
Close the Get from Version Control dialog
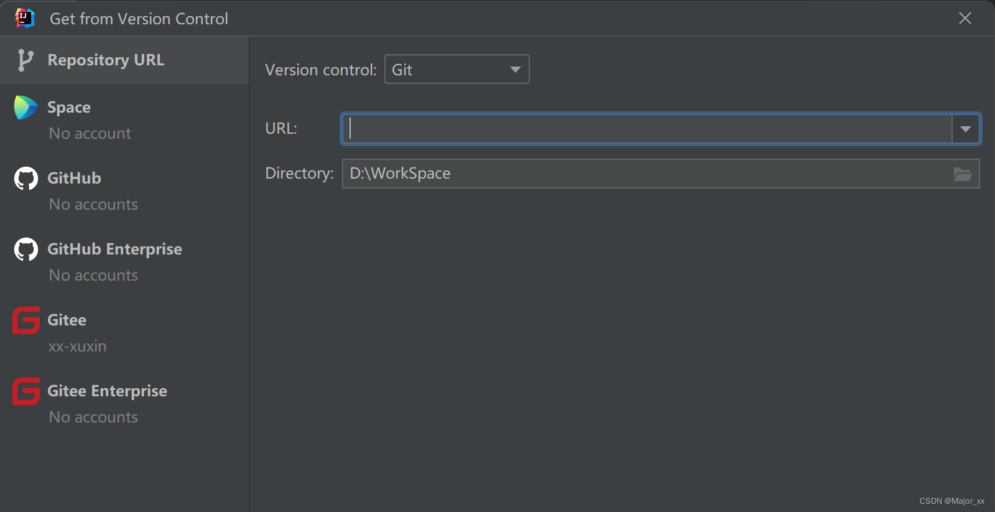(965, 18)
